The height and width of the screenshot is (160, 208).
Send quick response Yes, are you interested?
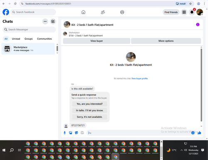89,104
